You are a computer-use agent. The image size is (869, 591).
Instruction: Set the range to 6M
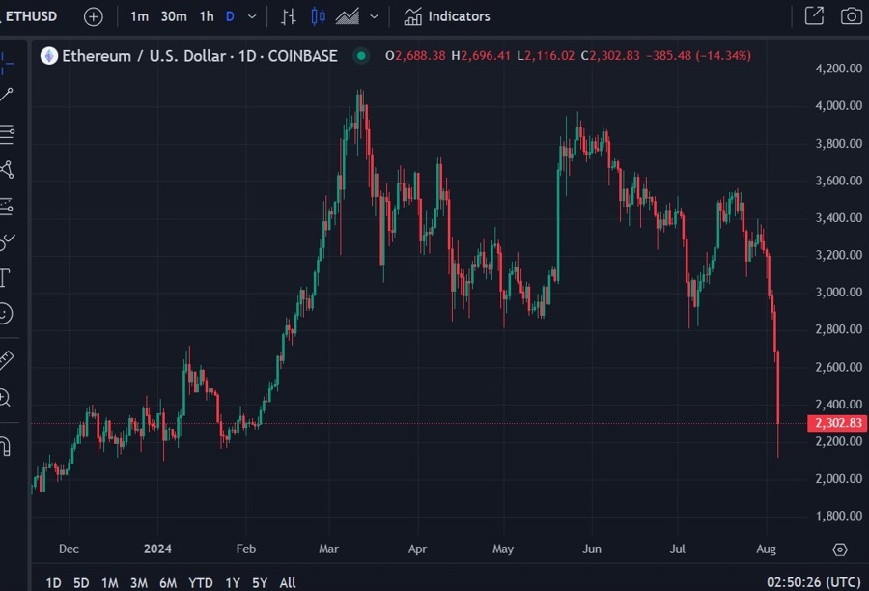(x=168, y=583)
